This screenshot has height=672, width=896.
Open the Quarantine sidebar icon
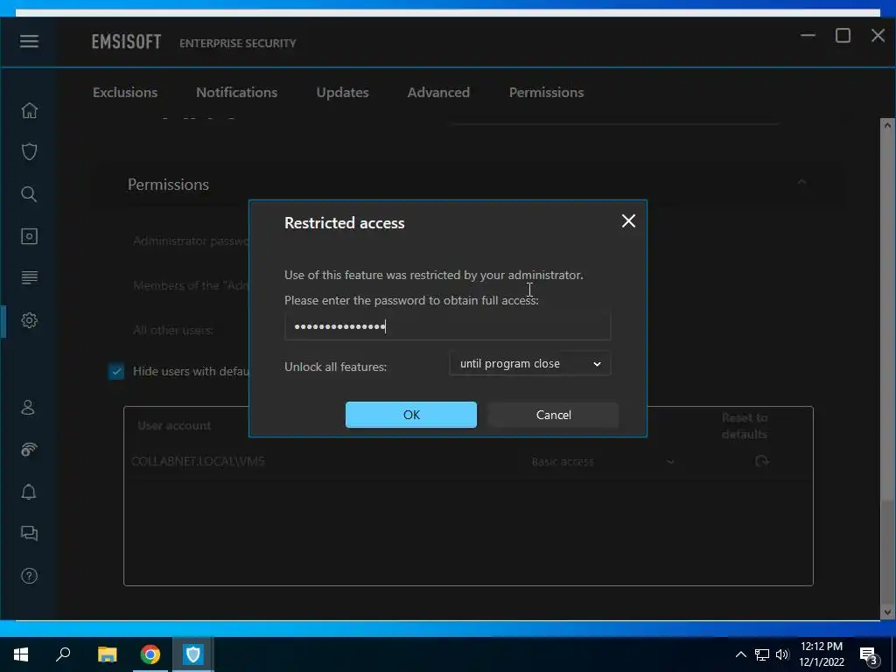pyautogui.click(x=29, y=236)
